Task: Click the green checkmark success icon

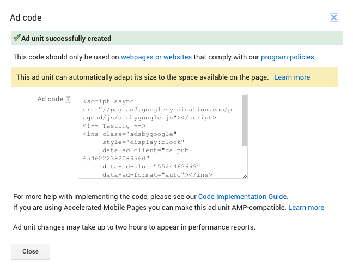Action: [17, 38]
